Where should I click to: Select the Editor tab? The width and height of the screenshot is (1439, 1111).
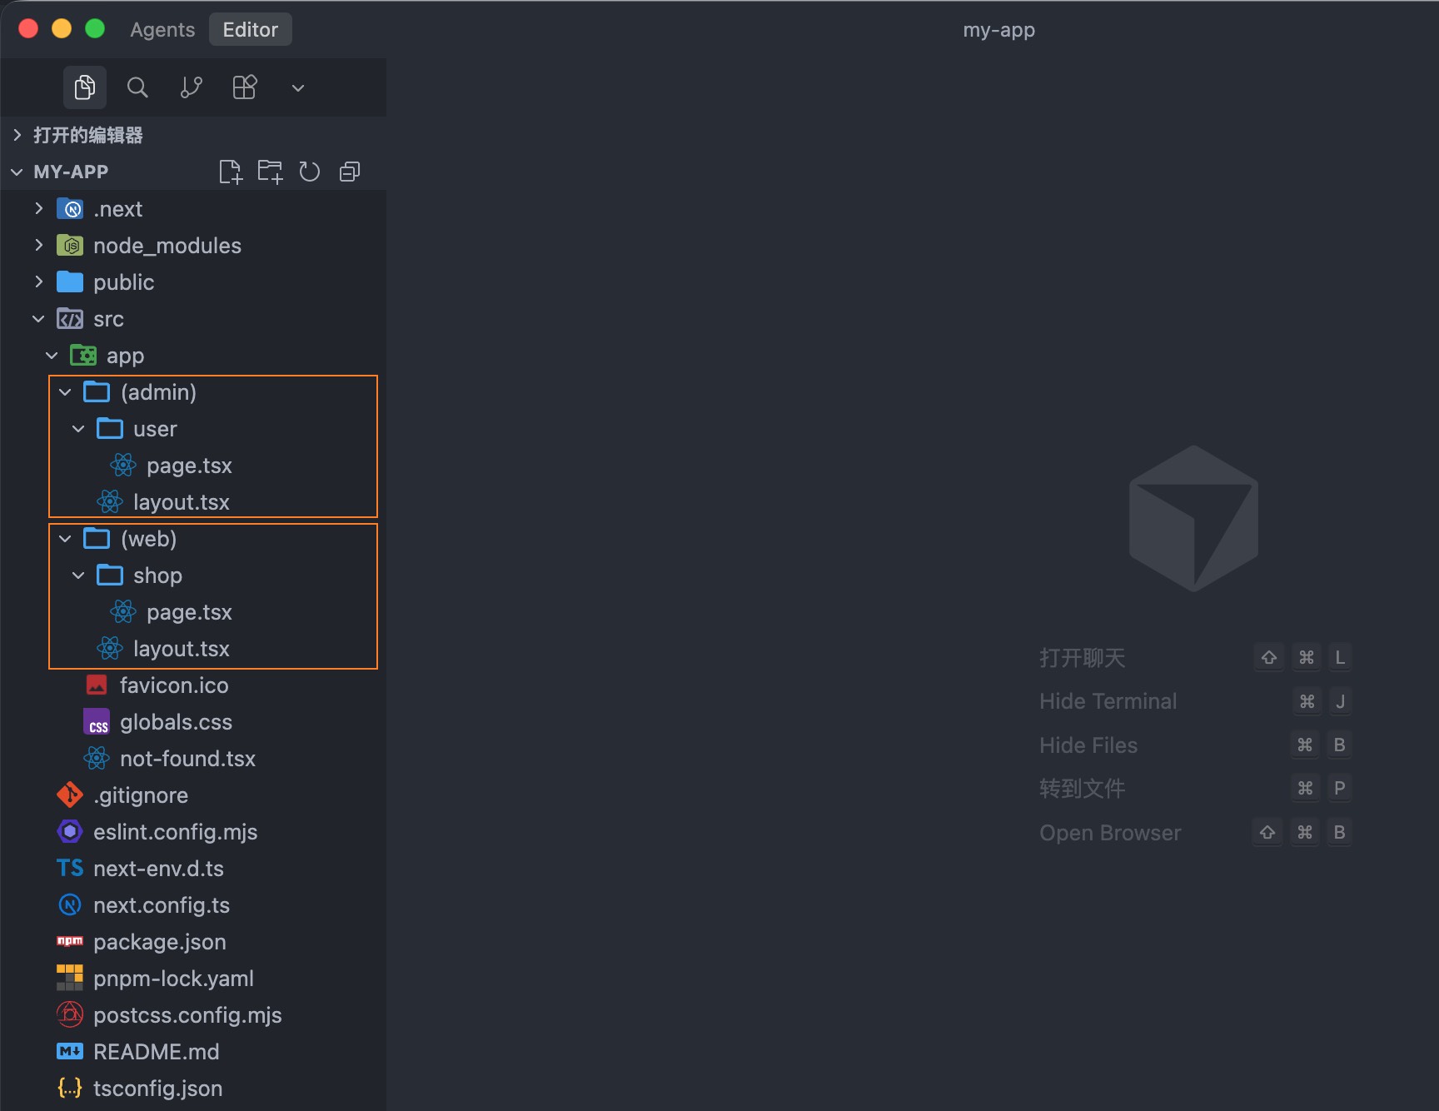pyautogui.click(x=250, y=30)
